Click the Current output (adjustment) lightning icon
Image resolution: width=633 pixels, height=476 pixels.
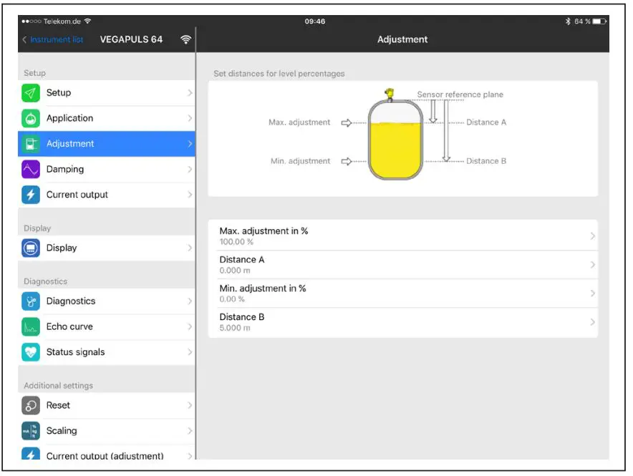click(31, 453)
